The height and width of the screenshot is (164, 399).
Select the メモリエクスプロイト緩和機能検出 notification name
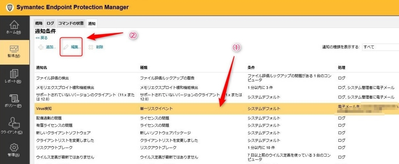click(x=65, y=87)
